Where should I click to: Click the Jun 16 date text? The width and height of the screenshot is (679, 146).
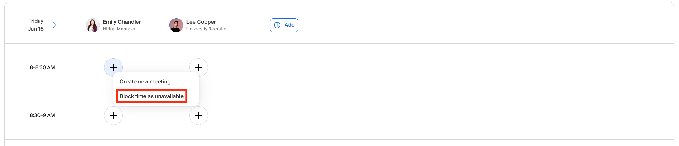coord(36,29)
